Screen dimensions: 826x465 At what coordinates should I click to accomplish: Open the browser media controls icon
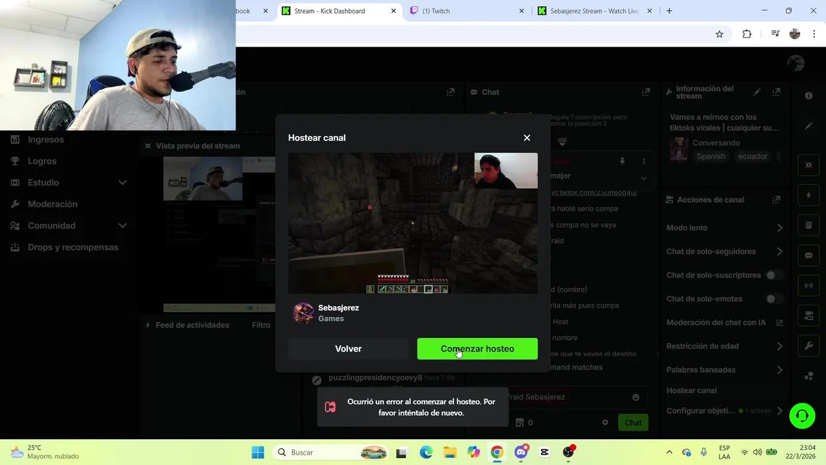pyautogui.click(x=775, y=34)
